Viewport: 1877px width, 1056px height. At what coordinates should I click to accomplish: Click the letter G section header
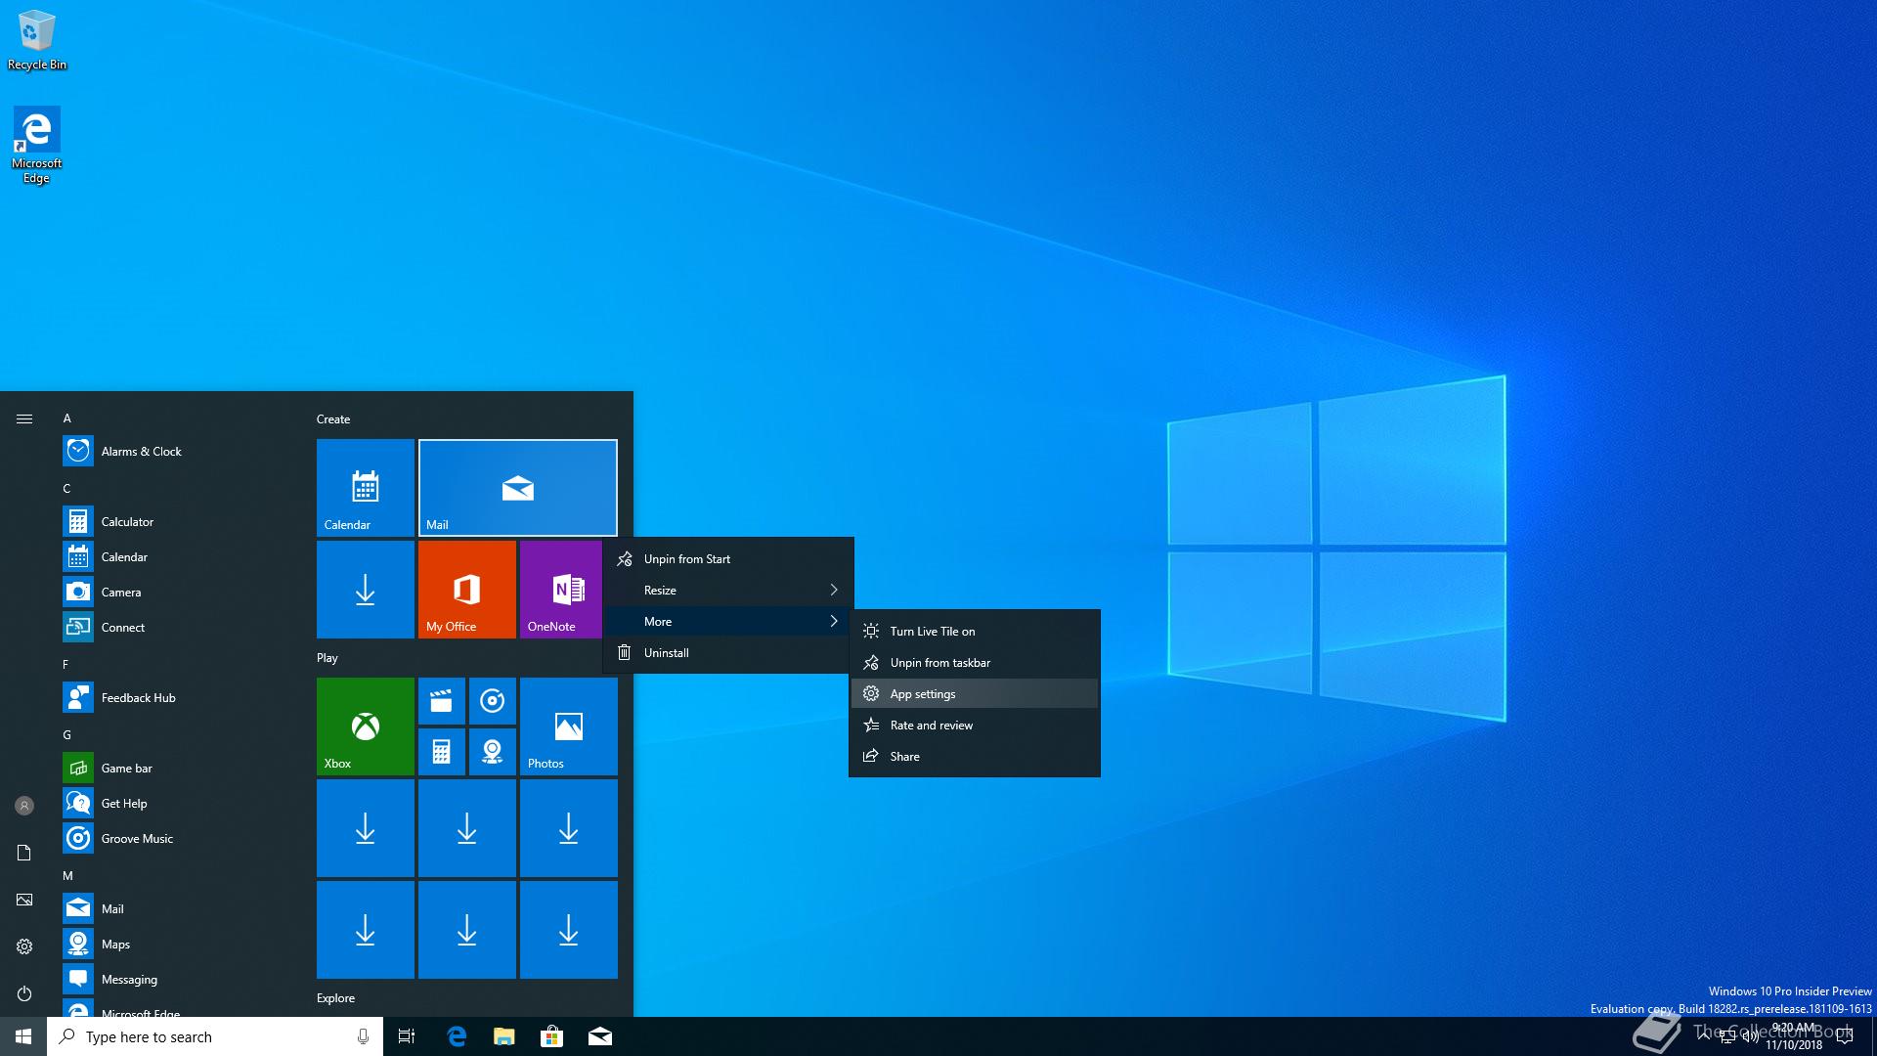(67, 735)
